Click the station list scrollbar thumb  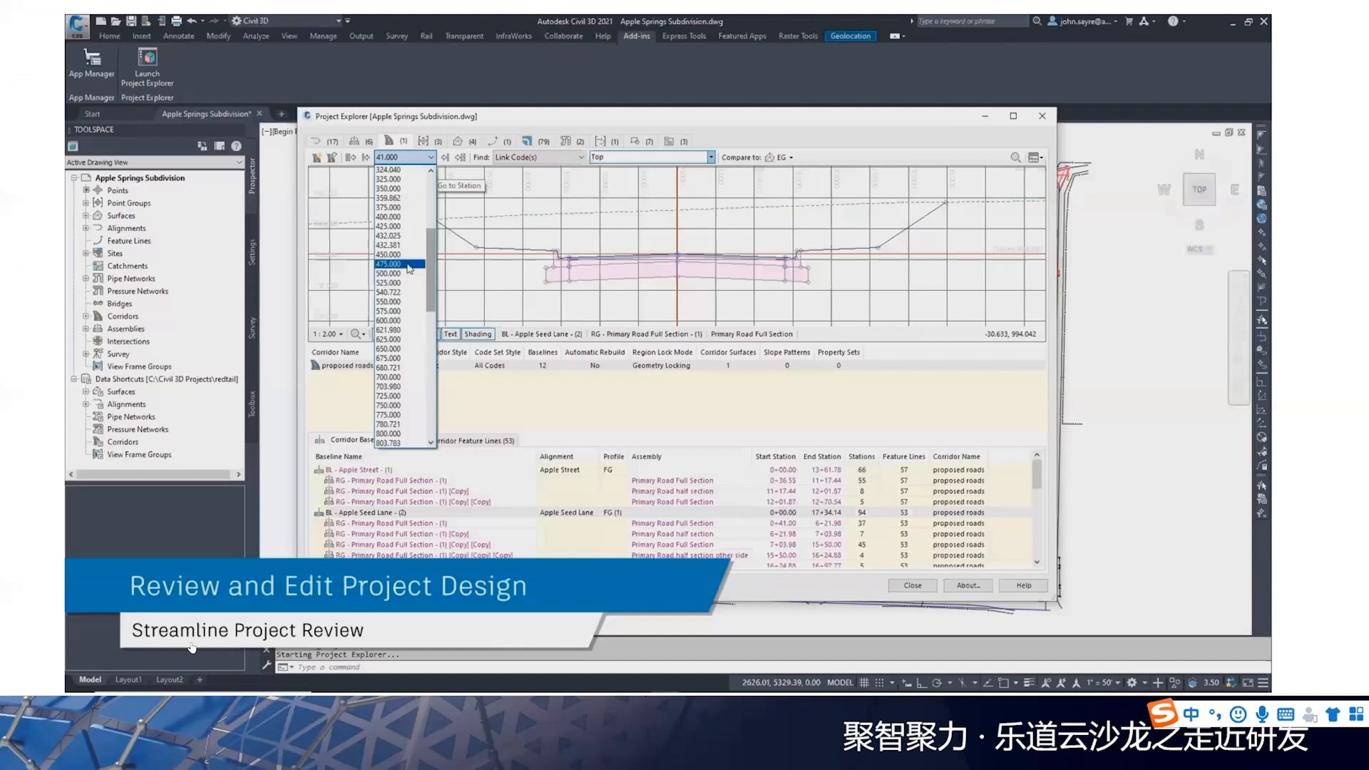pos(430,269)
